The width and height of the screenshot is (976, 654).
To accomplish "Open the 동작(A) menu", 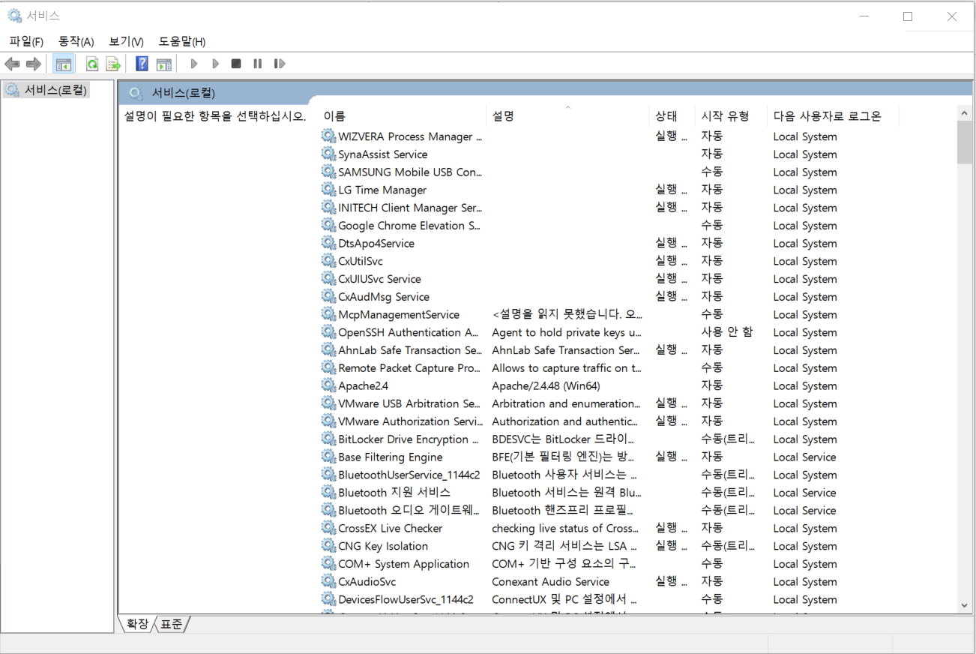I will click(76, 41).
